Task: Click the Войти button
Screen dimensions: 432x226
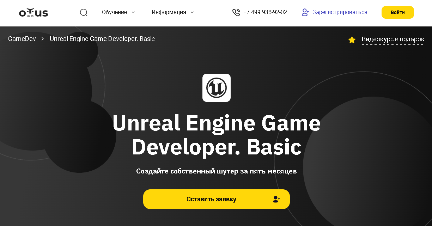Action: [398, 12]
